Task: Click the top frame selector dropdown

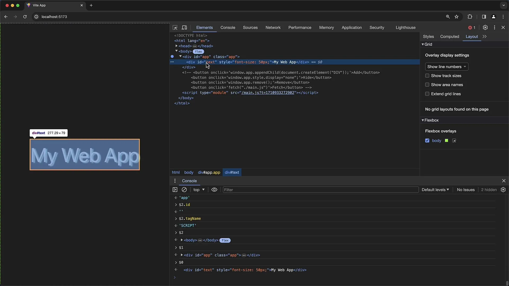Action: 198,190
